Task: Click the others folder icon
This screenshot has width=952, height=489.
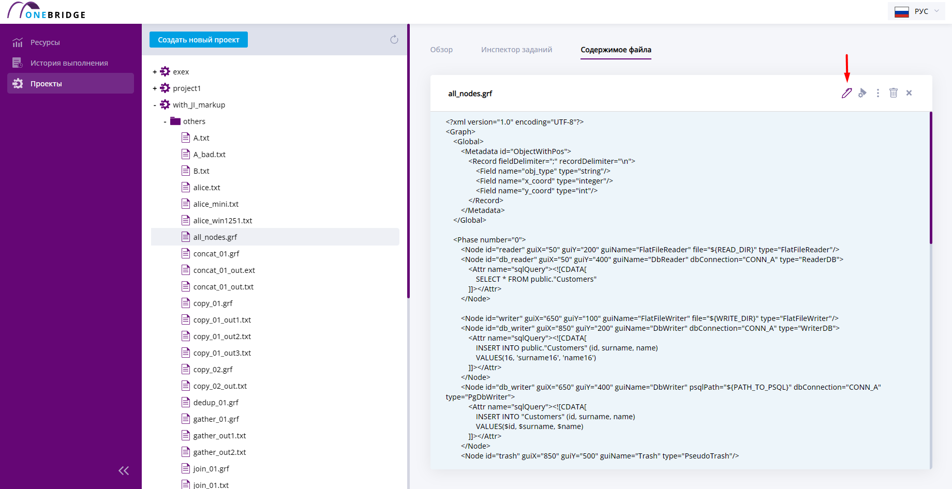Action: [x=175, y=121]
